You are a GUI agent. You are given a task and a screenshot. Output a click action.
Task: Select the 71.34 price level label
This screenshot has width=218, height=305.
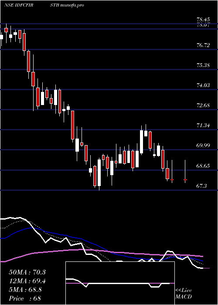click(203, 125)
